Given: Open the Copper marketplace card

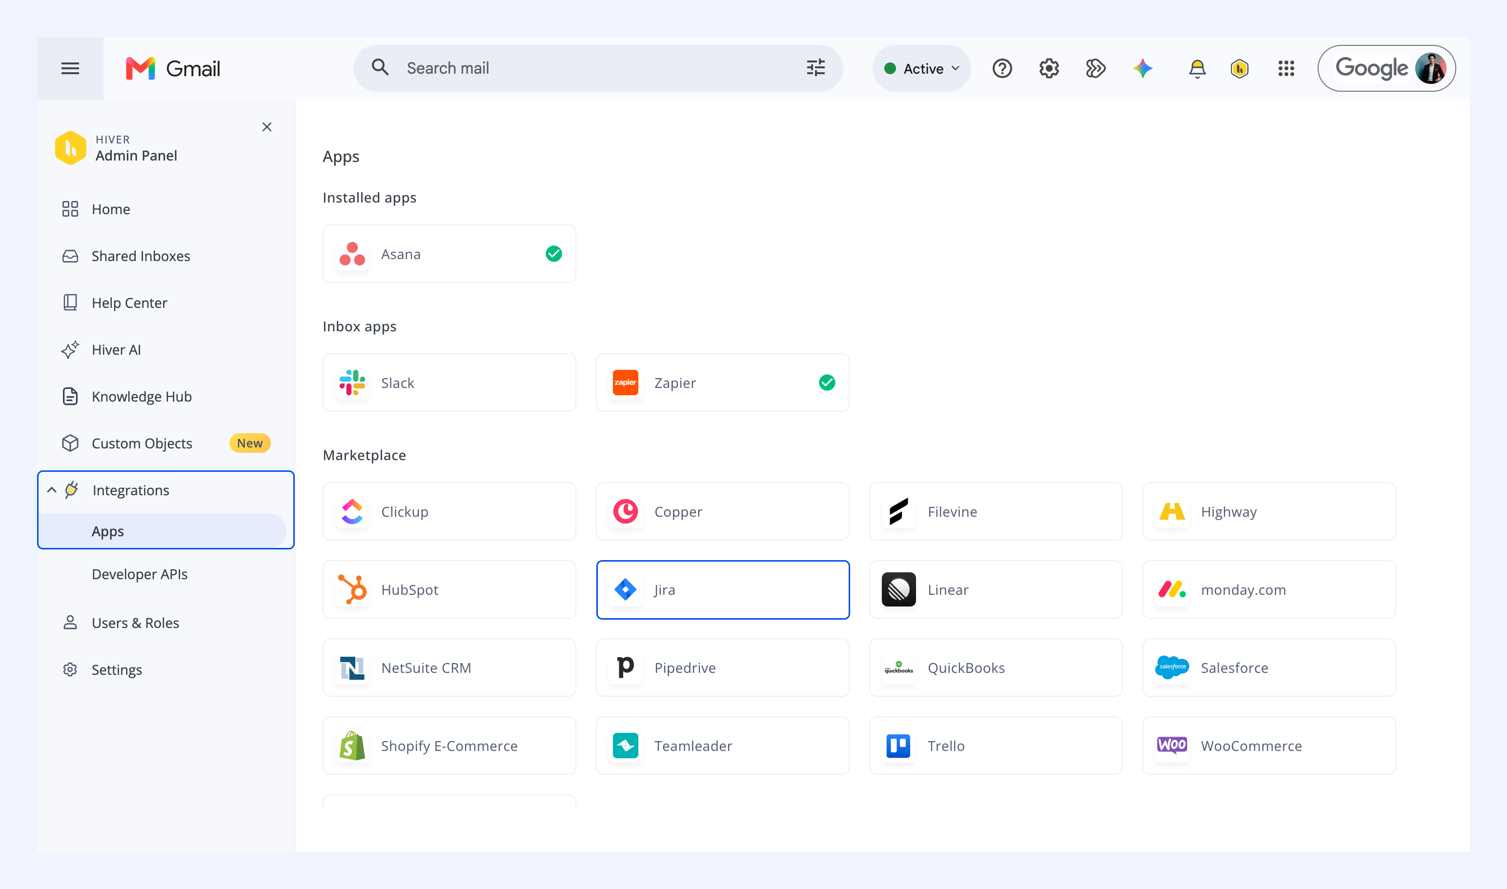Looking at the screenshot, I should [x=723, y=512].
